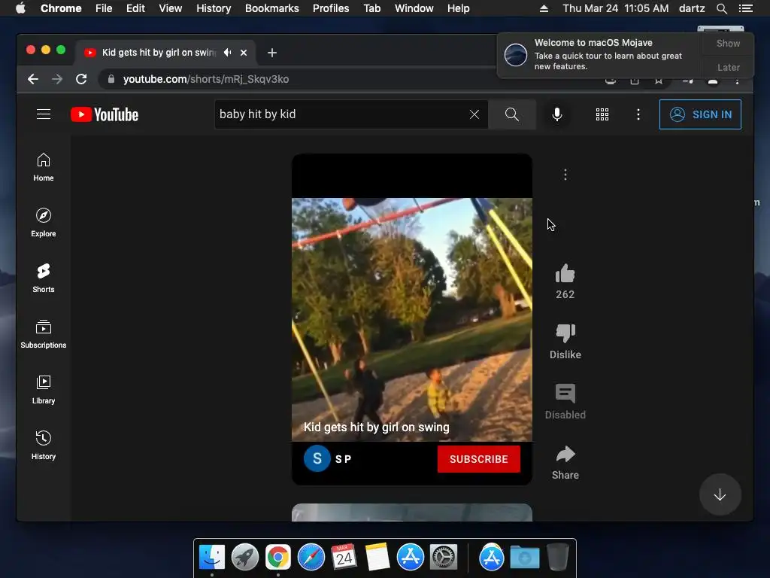Share the short video
770x578 pixels.
tap(565, 455)
